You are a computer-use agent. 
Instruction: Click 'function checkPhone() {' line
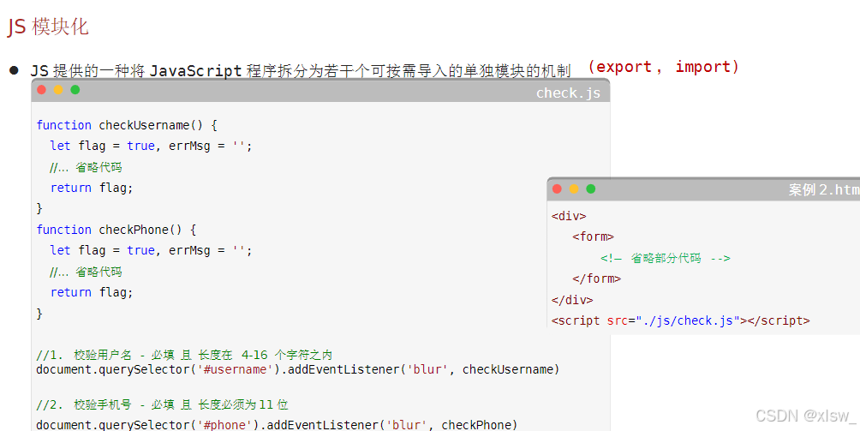116,230
